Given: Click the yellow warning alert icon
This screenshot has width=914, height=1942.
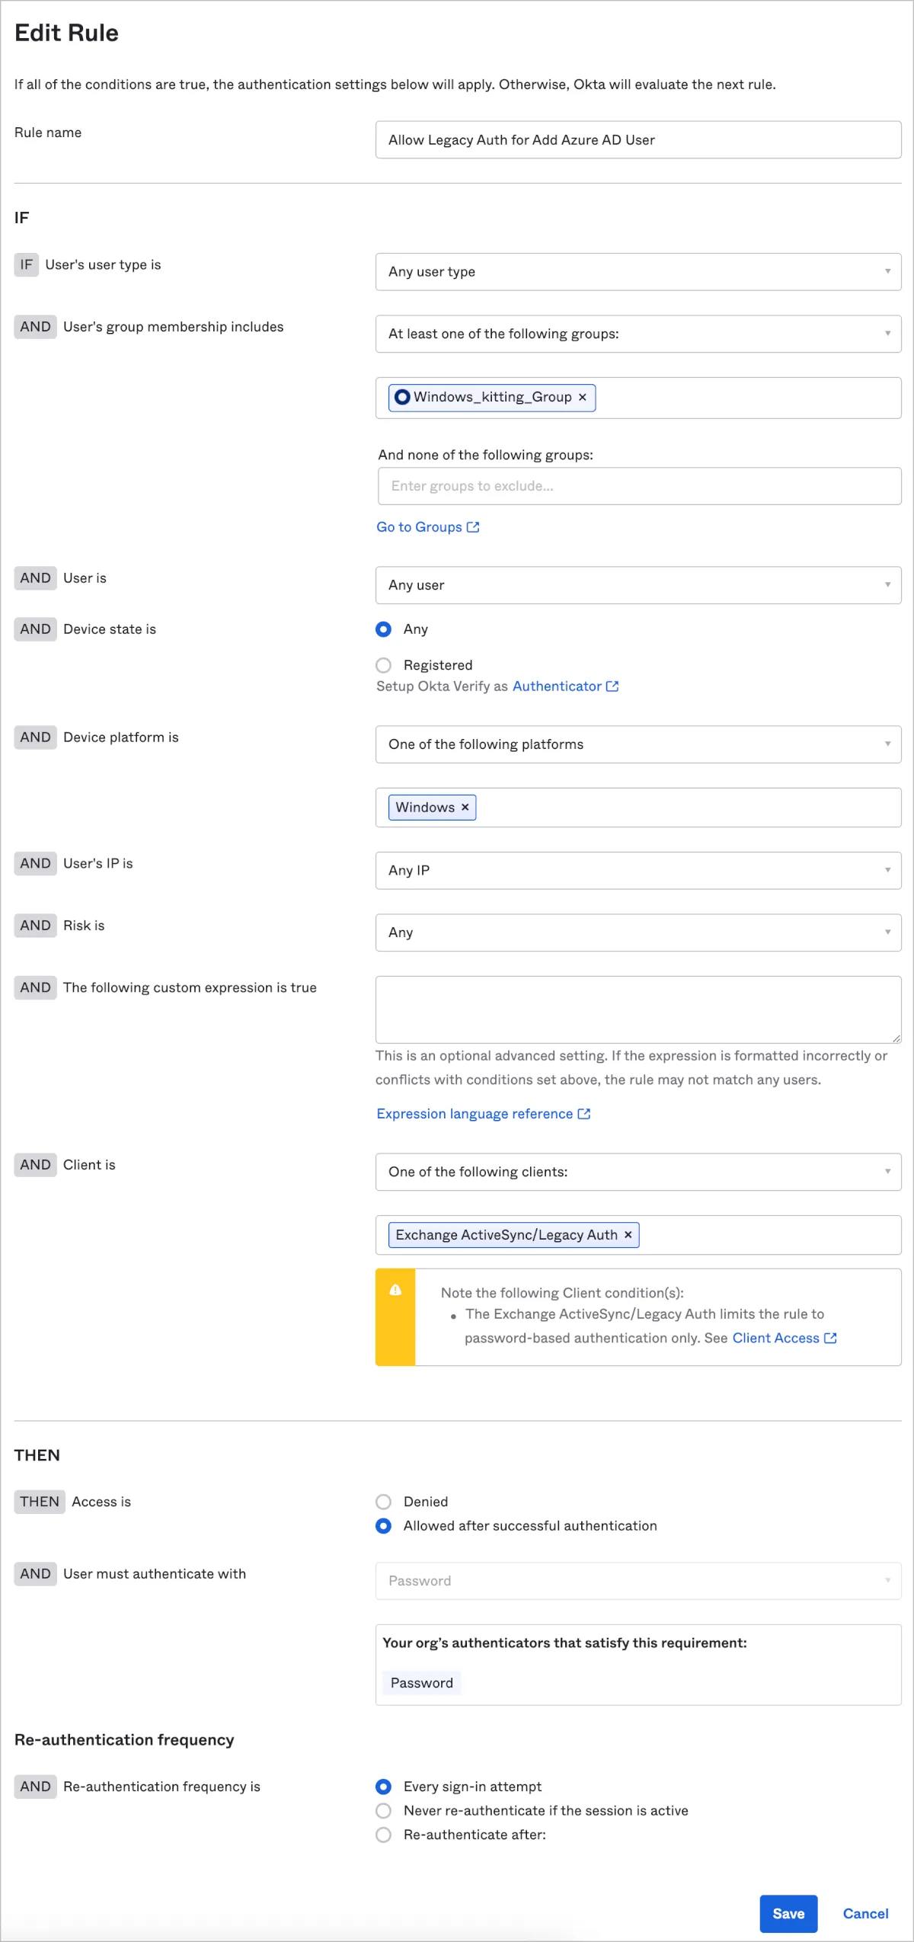Looking at the screenshot, I should (x=395, y=1290).
